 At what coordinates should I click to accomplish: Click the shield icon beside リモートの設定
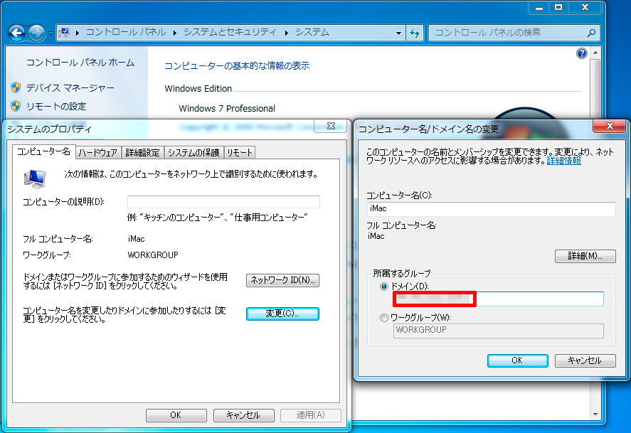pos(16,104)
